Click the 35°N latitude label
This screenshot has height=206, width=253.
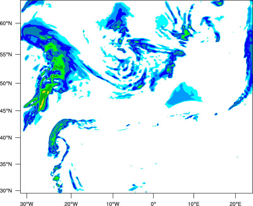pos(6,164)
